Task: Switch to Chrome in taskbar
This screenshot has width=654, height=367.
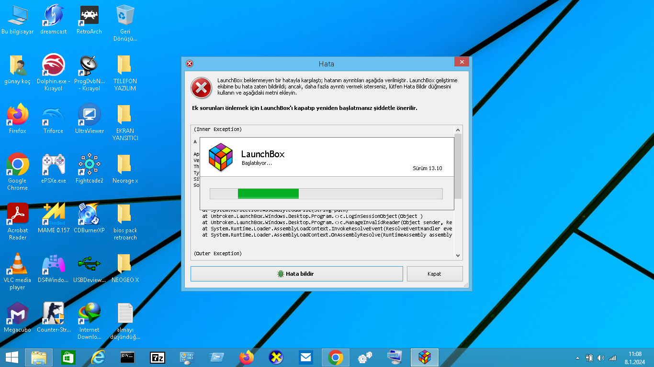Action: coord(336,357)
